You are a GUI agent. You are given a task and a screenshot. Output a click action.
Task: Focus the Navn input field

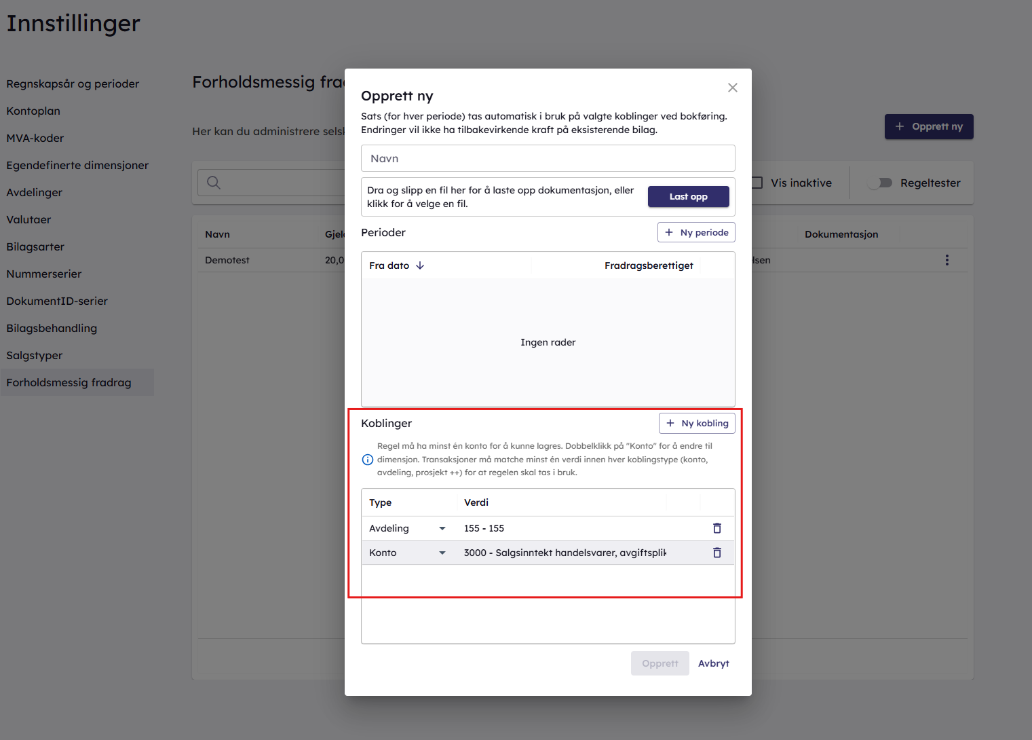(548, 158)
